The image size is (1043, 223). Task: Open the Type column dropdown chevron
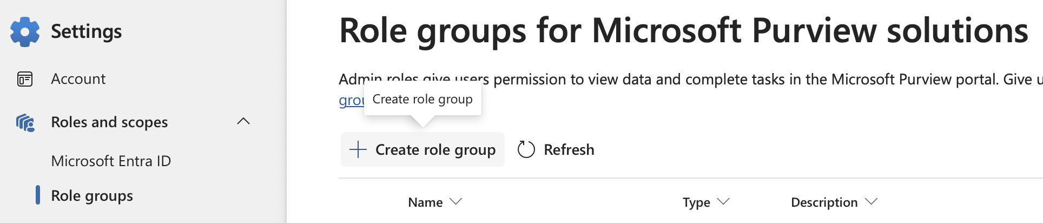(x=723, y=201)
